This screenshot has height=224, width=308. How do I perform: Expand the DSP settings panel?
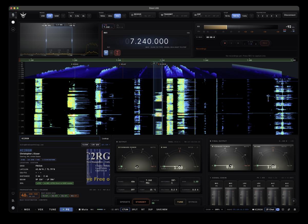[207, 15]
